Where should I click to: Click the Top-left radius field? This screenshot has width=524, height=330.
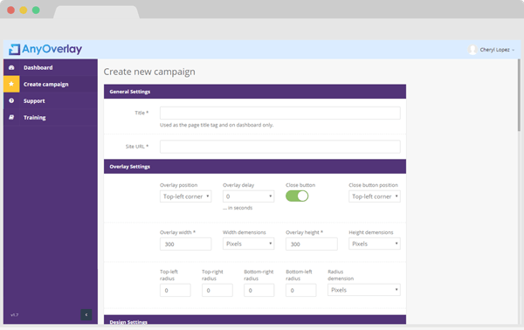pyautogui.click(x=176, y=290)
